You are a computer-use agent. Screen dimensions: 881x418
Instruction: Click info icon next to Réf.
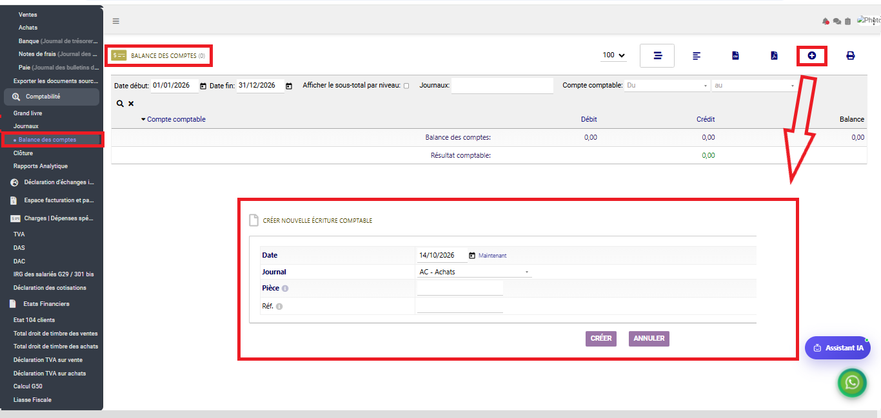coord(279,307)
